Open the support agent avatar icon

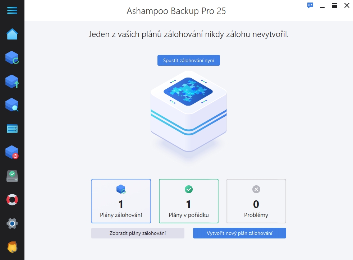(12, 247)
